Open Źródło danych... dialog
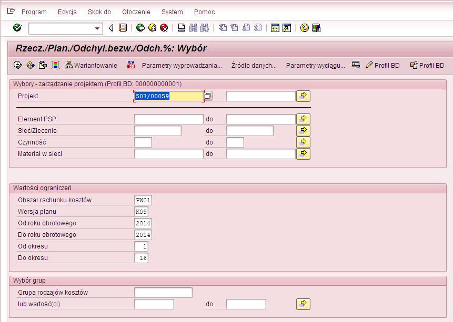This screenshot has width=453, height=322. coord(254,66)
